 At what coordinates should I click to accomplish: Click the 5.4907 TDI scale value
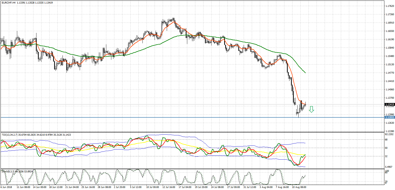(x=389, y=167)
